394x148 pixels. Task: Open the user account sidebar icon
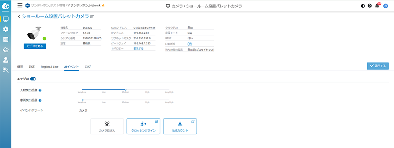coord(6,60)
